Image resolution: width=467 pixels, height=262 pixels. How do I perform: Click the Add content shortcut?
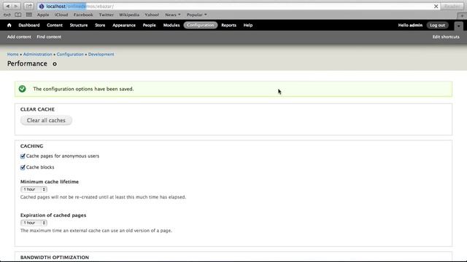[19, 37]
